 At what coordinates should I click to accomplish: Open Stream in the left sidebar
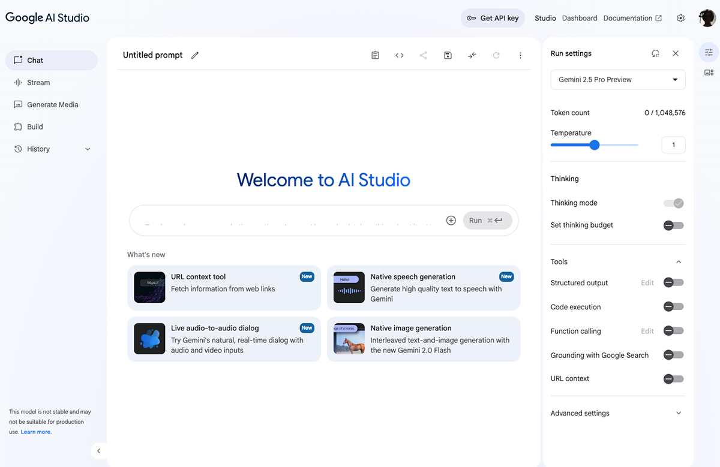pos(38,83)
